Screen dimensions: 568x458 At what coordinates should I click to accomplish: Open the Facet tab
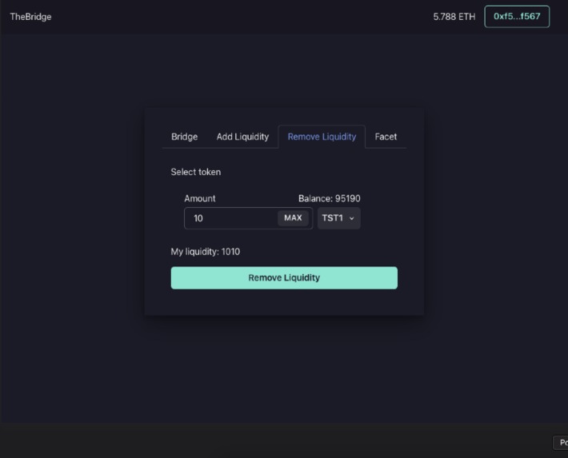(386, 137)
